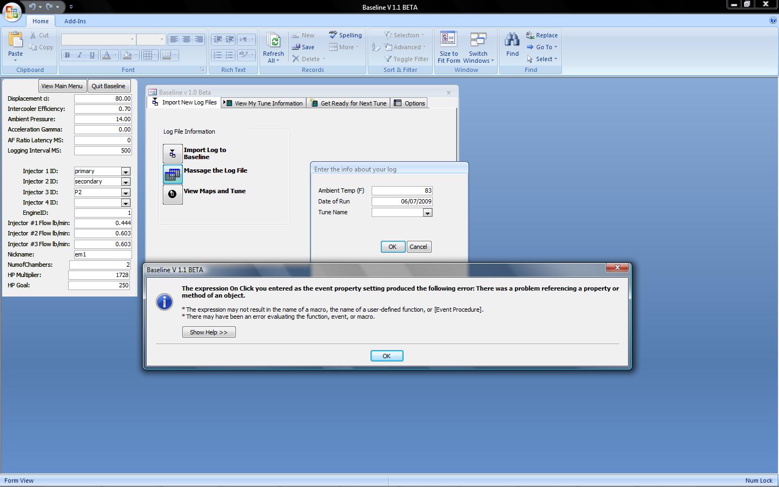The width and height of the screenshot is (779, 487).
Task: Switch to the Add-Ins ribbon tab
Action: (75, 21)
